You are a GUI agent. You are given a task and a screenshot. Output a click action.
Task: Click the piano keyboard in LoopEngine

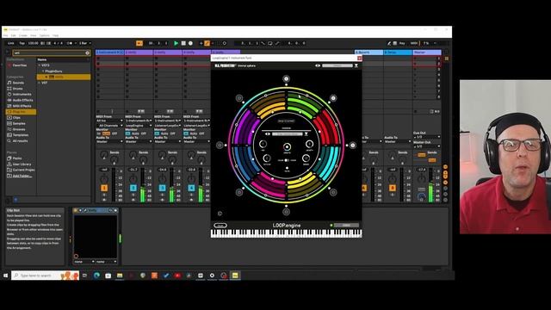(286, 233)
